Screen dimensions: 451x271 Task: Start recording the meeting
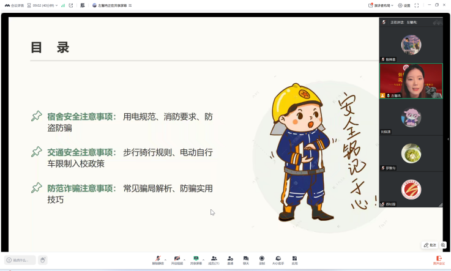point(262,259)
